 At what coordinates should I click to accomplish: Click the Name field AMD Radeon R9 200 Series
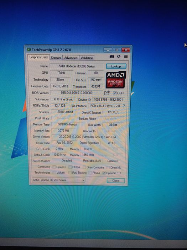(77, 66)
